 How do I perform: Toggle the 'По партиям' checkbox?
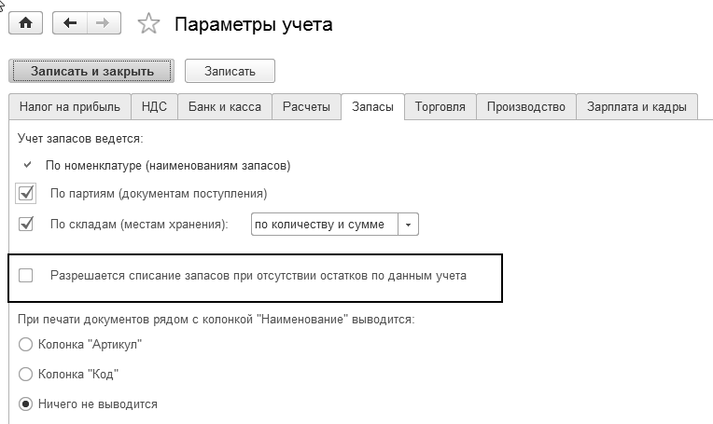26,194
